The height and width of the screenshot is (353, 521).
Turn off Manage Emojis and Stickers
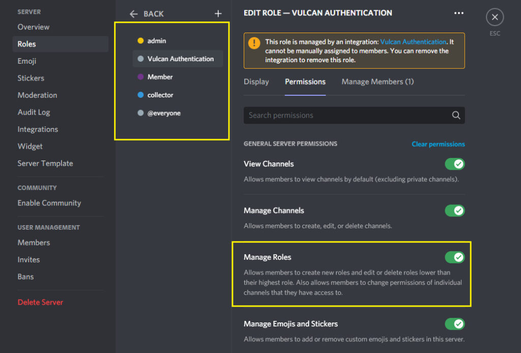coord(455,324)
